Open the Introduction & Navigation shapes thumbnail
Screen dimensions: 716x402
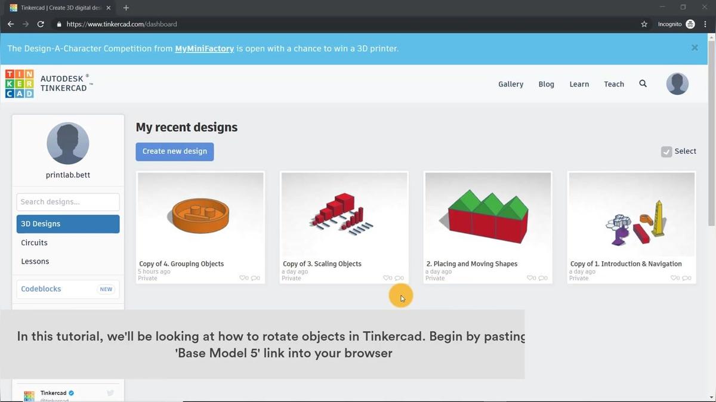[x=632, y=215]
